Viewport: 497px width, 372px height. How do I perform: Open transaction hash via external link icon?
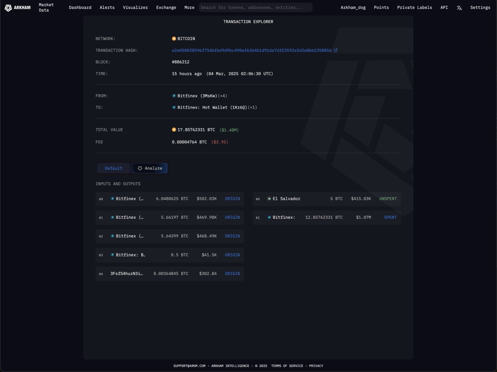[x=336, y=50]
